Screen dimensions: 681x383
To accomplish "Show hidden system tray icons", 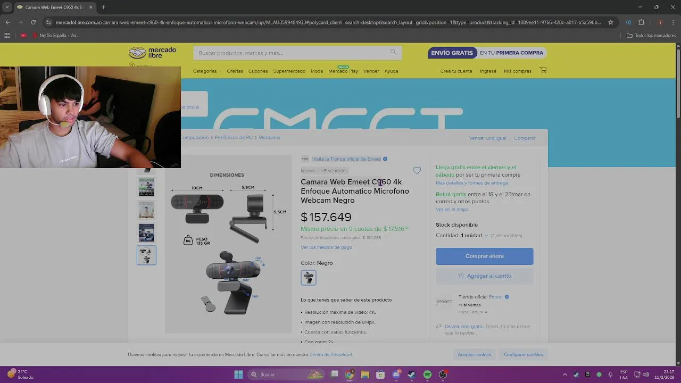I will click(x=565, y=374).
